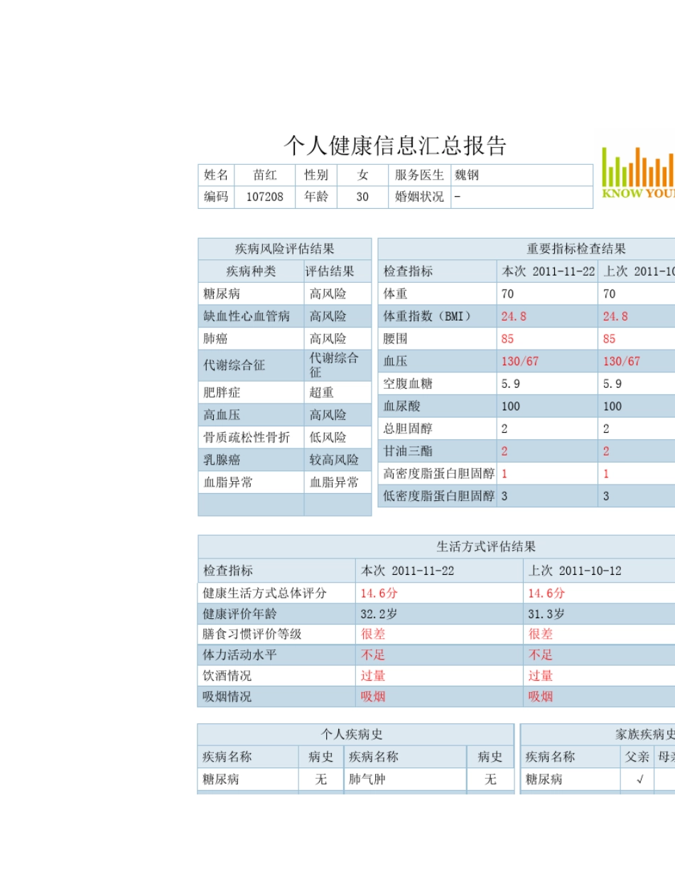Select the 空腹血糖 indicator label

click(408, 384)
